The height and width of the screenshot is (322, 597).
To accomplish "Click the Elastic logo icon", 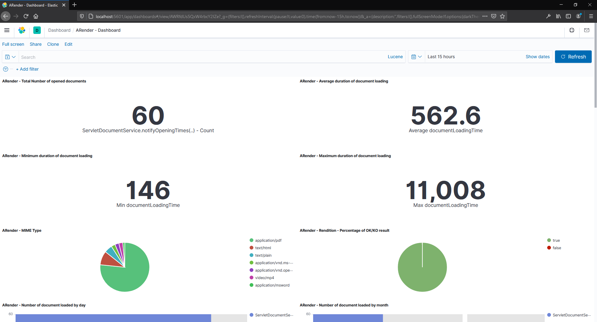I will point(22,30).
